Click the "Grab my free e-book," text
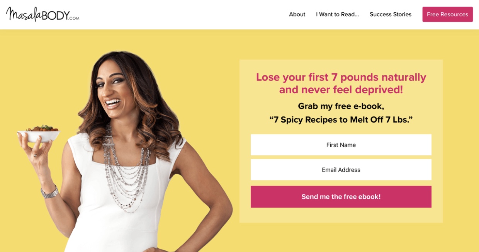 (x=341, y=106)
